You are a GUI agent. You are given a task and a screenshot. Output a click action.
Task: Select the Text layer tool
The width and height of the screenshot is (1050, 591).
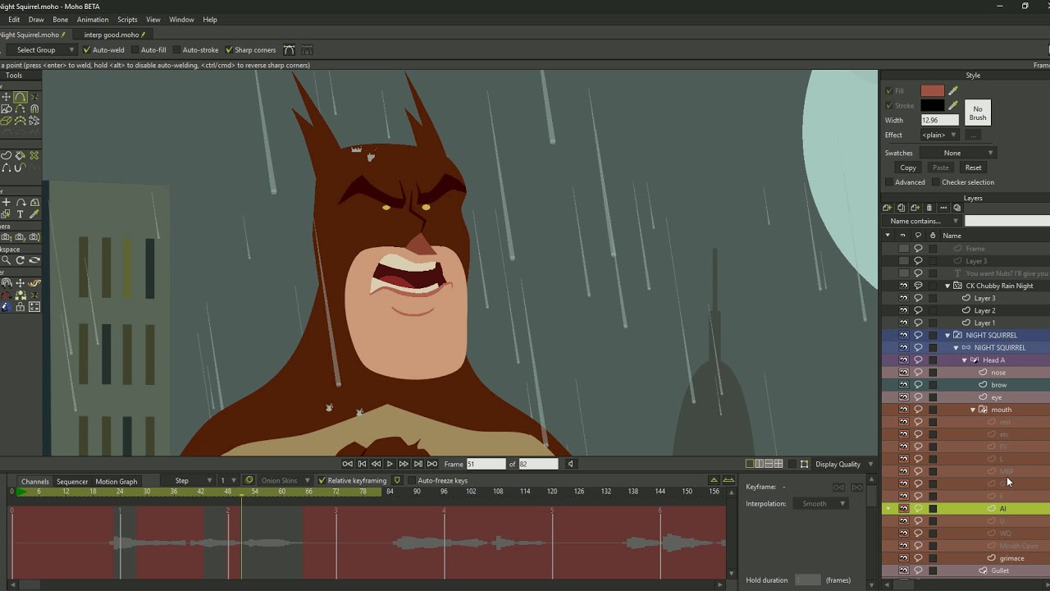[x=20, y=214]
